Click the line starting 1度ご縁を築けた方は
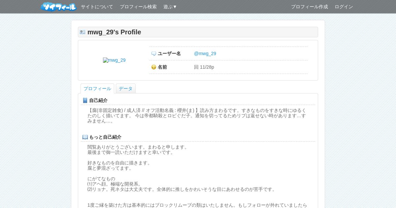The width and height of the screenshot is (396, 208). coord(197,205)
